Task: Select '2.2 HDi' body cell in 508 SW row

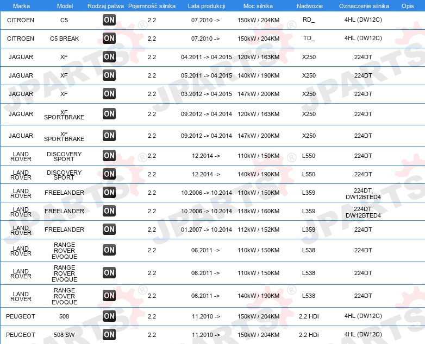Action: pos(309,335)
